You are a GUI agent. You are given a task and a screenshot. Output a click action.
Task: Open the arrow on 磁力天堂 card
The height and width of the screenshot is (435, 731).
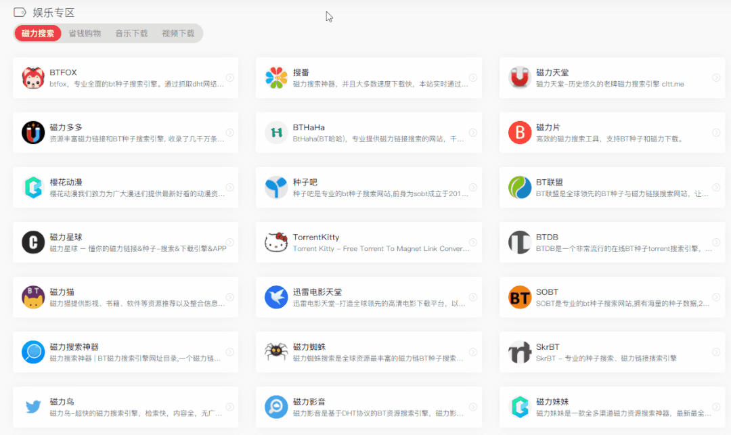716,78
